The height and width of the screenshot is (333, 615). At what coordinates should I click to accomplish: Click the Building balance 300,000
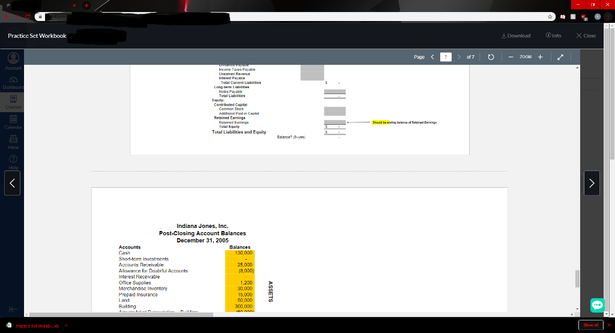[240, 307]
